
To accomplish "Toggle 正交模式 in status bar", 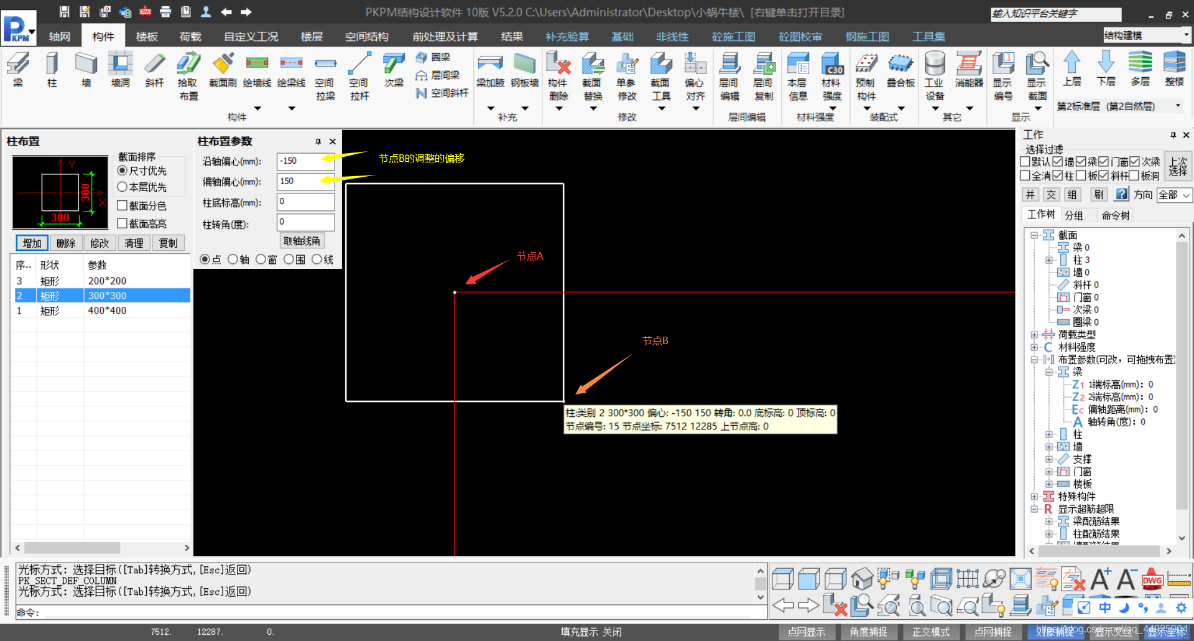I will [x=930, y=632].
